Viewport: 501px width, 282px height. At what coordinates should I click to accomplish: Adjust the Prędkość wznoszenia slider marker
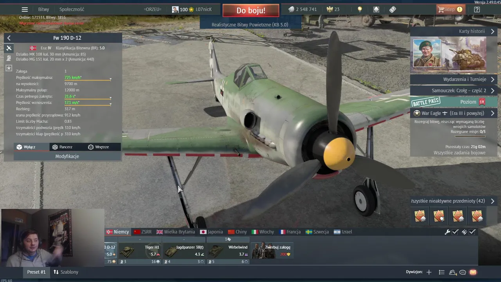coord(110,105)
